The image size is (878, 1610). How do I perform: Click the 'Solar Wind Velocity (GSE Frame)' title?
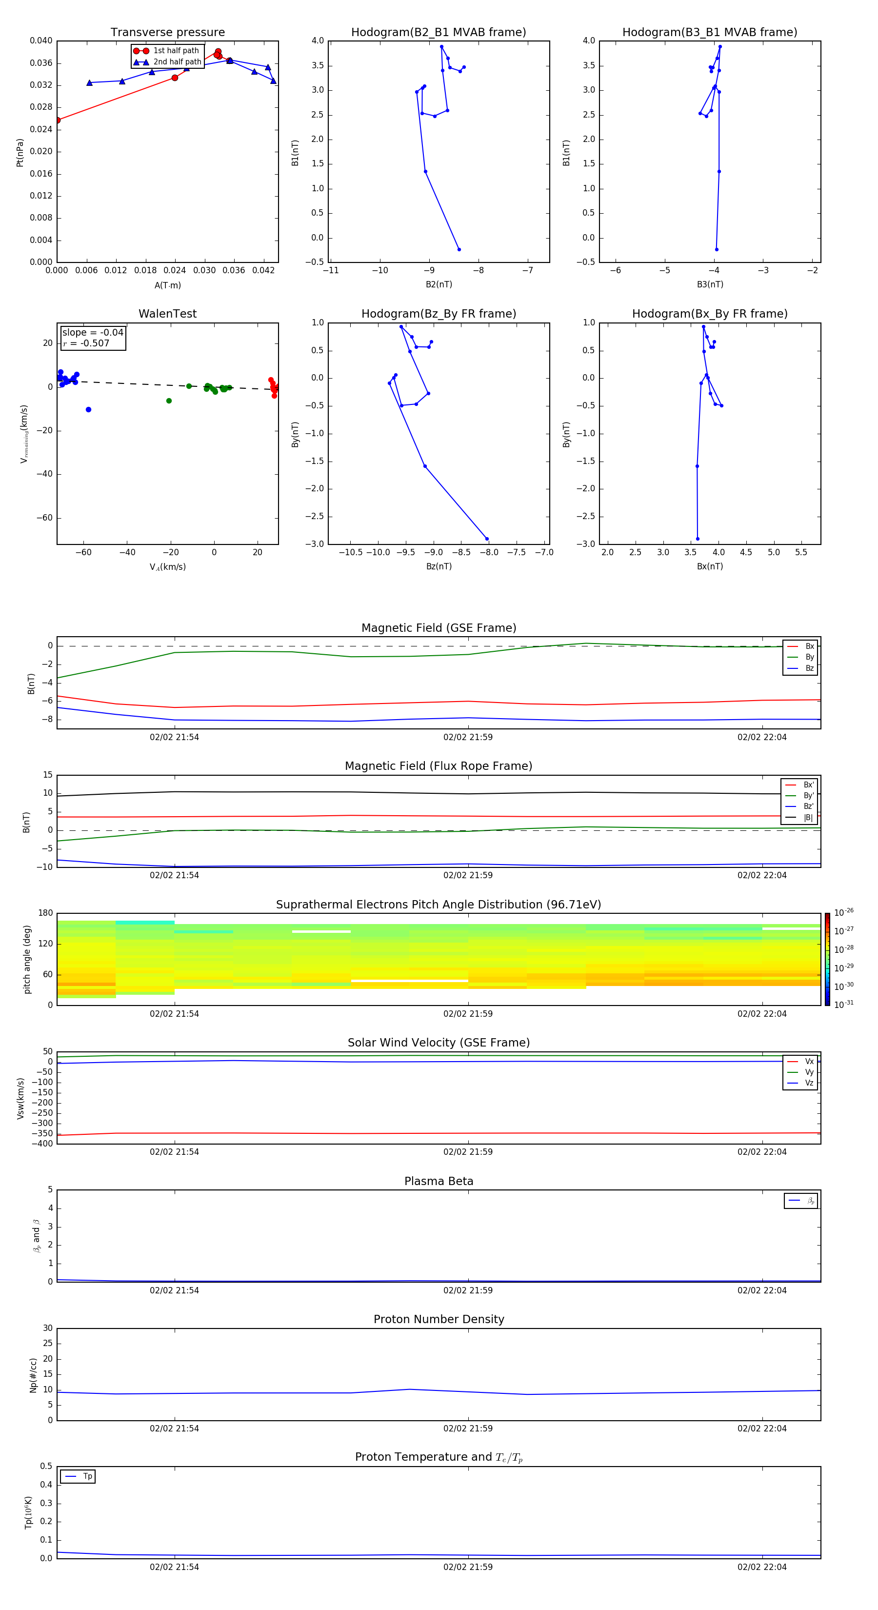439,1043
